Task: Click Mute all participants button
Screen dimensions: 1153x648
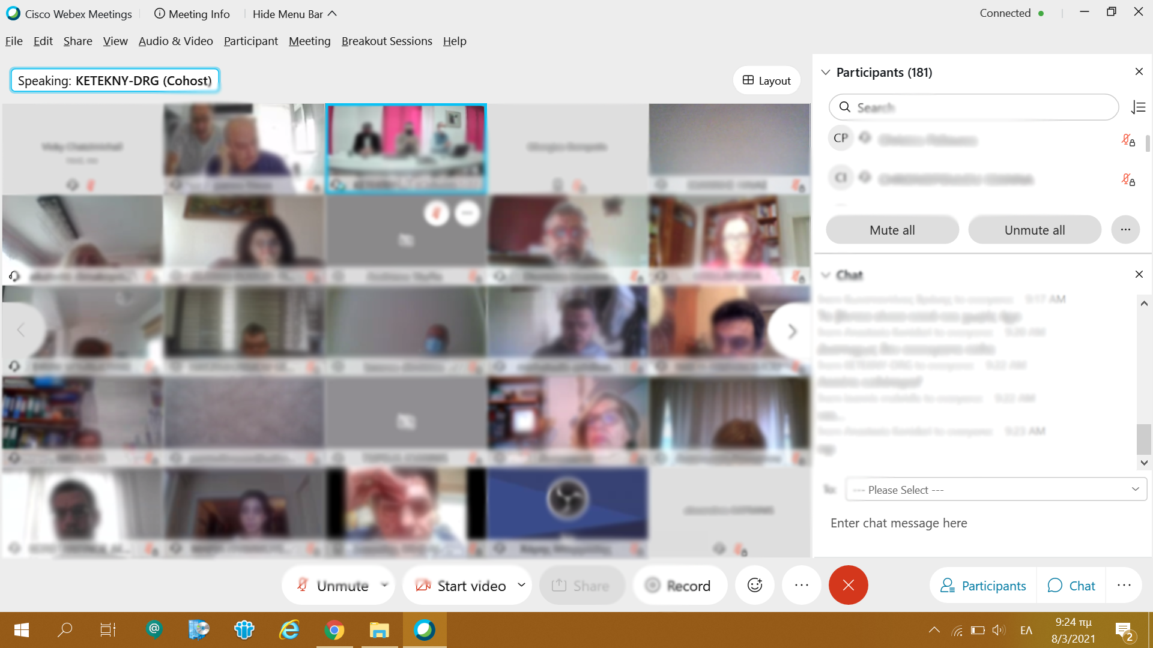Action: (x=892, y=229)
